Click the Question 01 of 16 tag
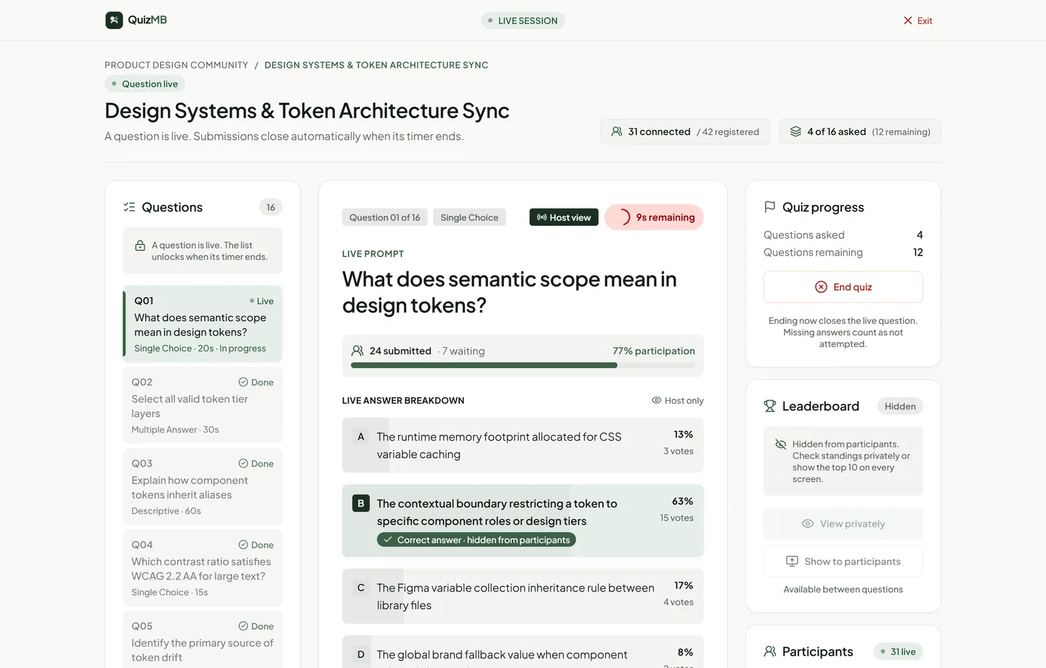This screenshot has height=668, width=1046. (385, 217)
